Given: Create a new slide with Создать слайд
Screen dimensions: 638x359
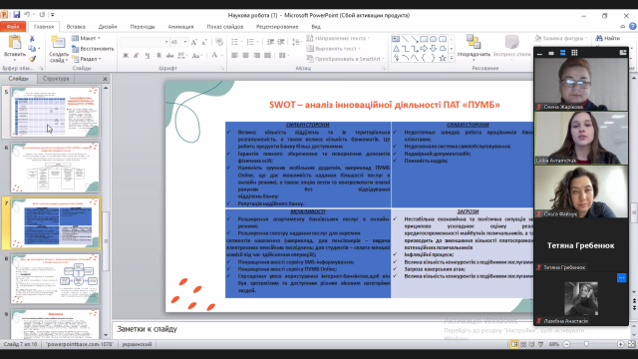Looking at the screenshot, I should 59,49.
